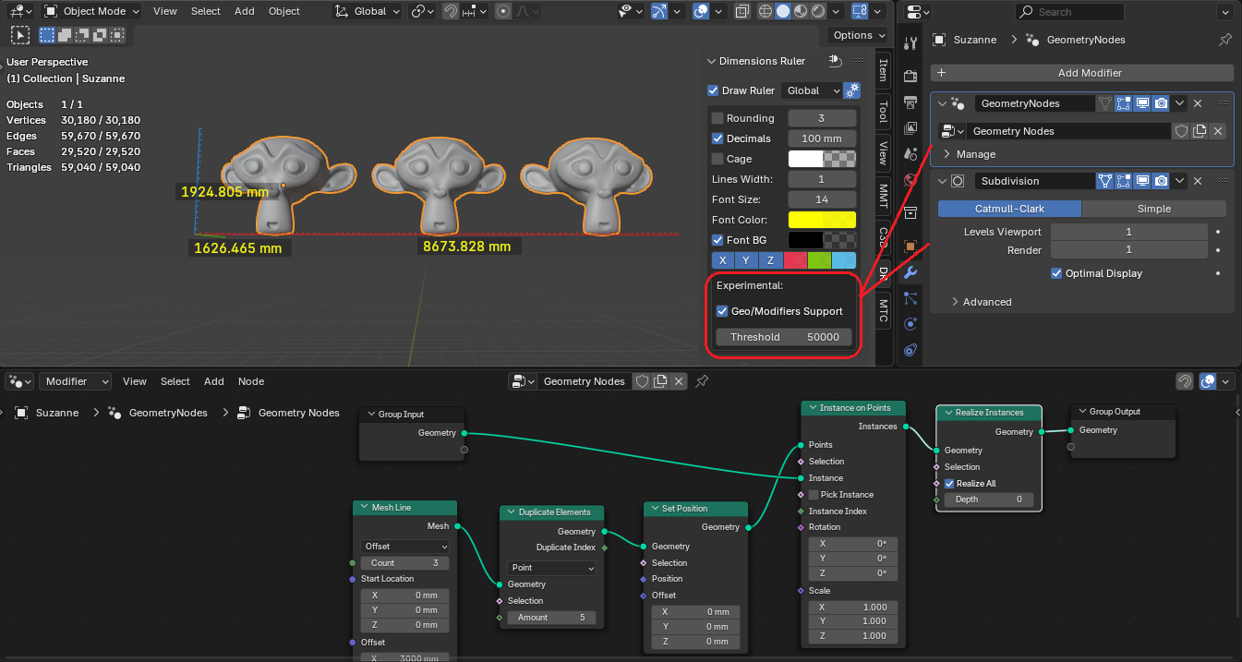
Task: Uncheck the Draw Ruler checkbox
Action: click(713, 90)
